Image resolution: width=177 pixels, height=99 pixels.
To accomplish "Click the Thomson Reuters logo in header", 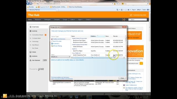I will (x=138, y=15).
